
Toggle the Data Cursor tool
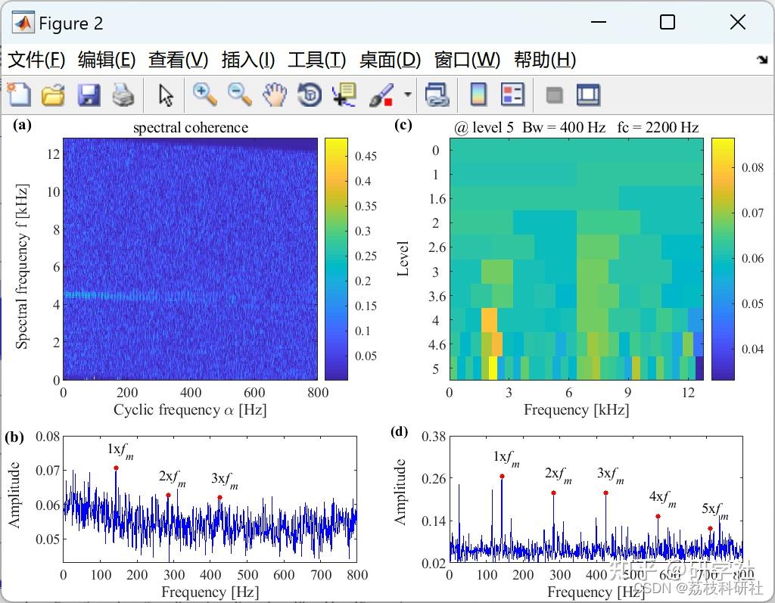pyautogui.click(x=344, y=95)
